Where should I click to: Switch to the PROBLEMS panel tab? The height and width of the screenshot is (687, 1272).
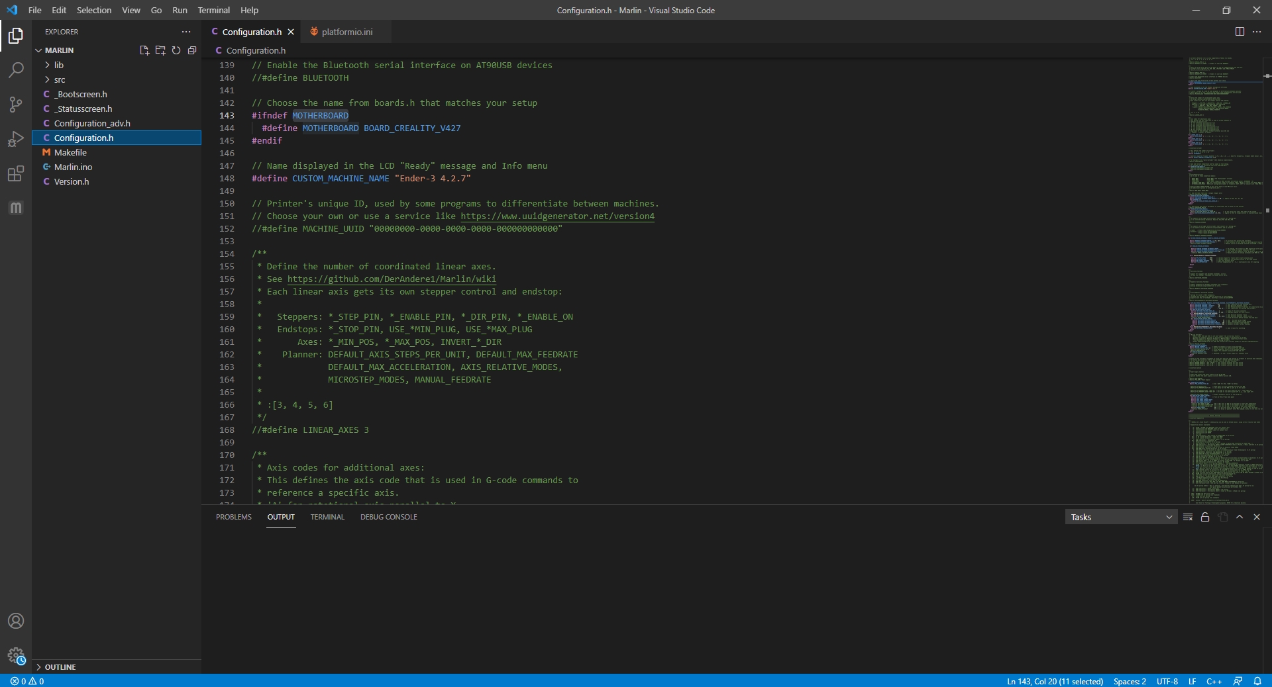click(234, 517)
